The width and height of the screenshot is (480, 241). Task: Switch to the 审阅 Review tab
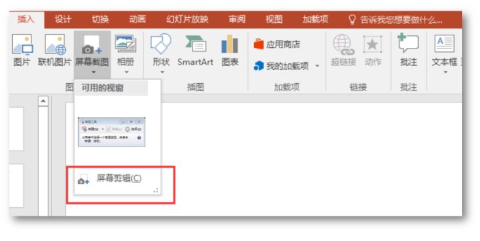point(237,20)
